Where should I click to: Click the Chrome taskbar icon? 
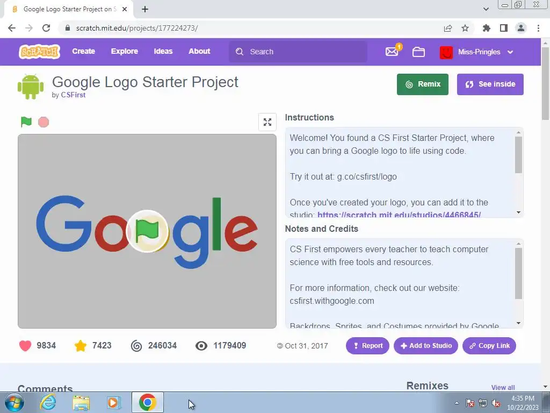pyautogui.click(x=147, y=402)
